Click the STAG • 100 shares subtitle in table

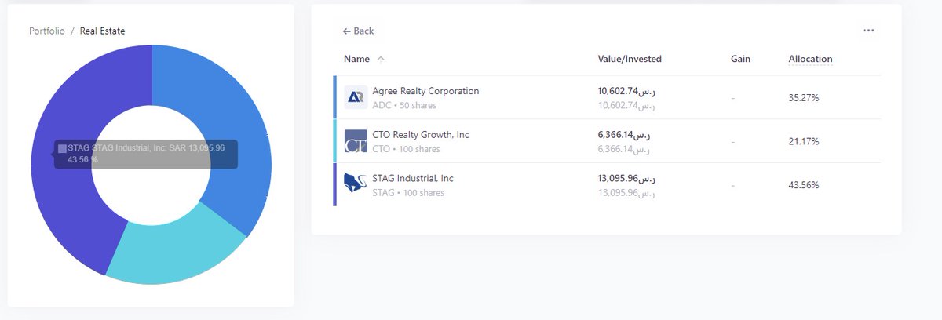[408, 193]
